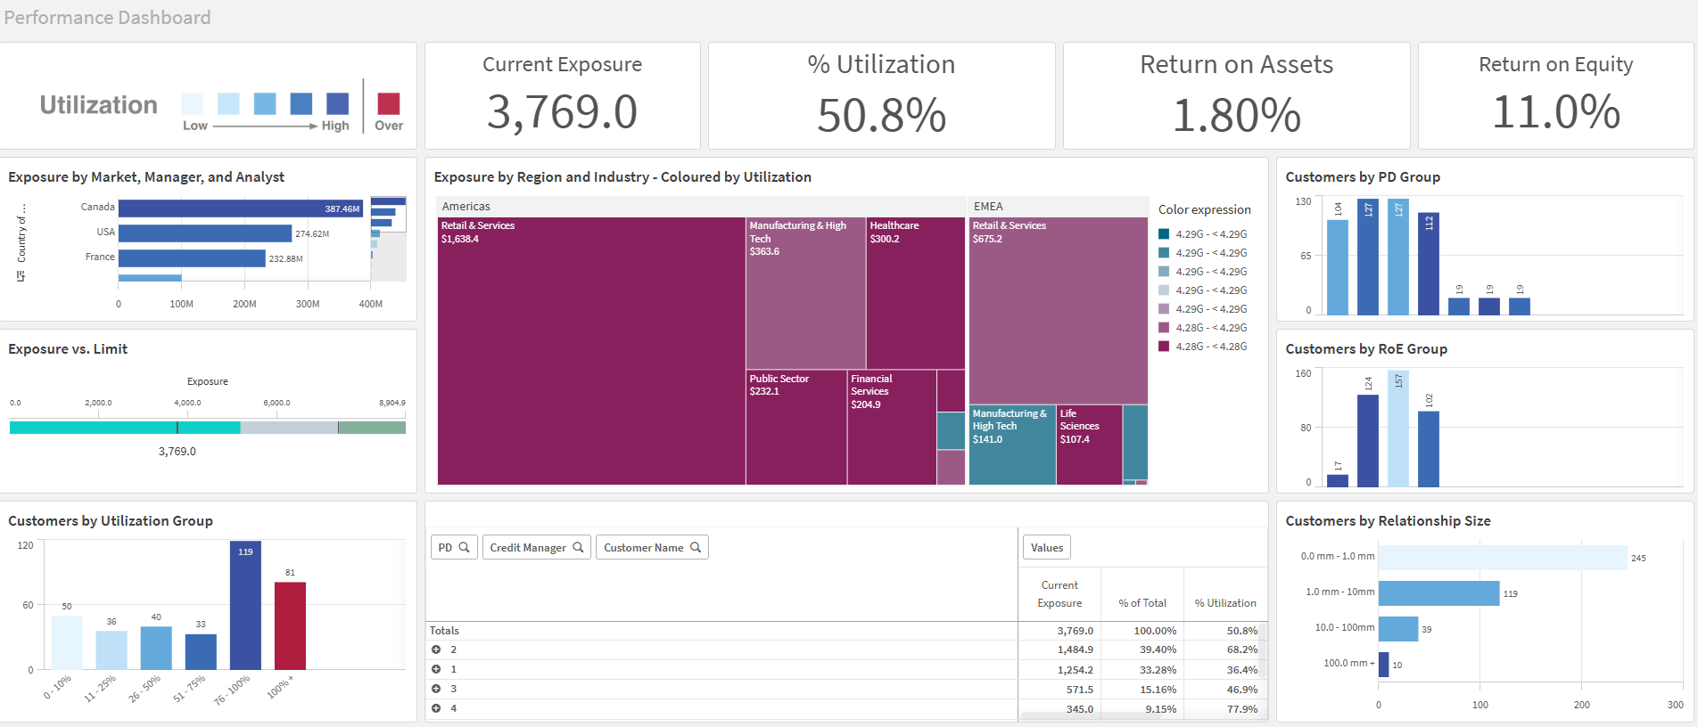Click the search icon on Credit Manager field
Screen dimensions: 1698x727
(578, 547)
